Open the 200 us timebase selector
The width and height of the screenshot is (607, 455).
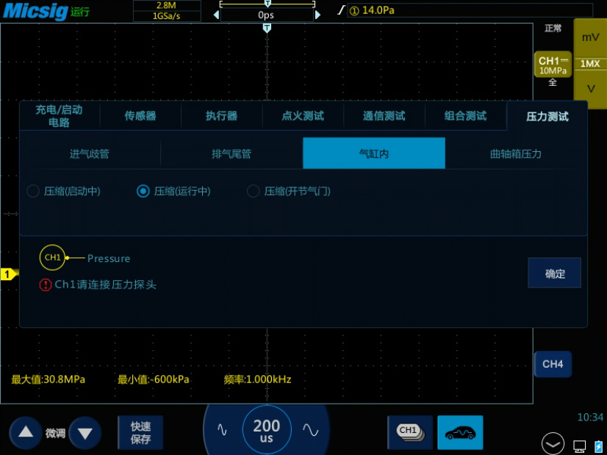267,430
